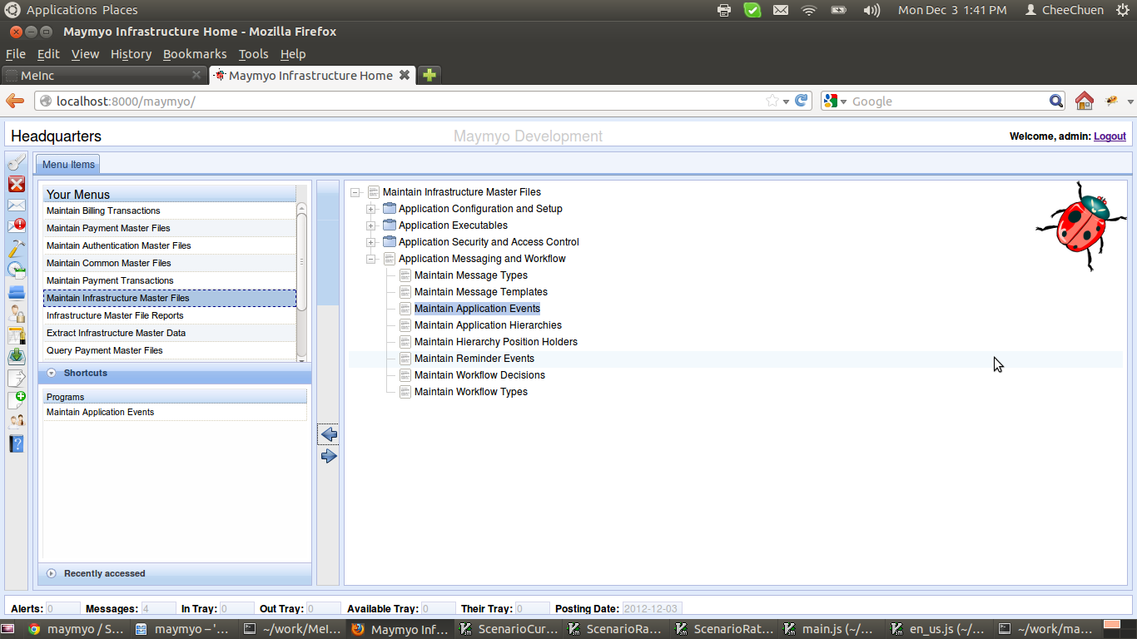1137x639 pixels.
Task: Open the envelope messages icon on left toolbar
Action: pyautogui.click(x=16, y=205)
